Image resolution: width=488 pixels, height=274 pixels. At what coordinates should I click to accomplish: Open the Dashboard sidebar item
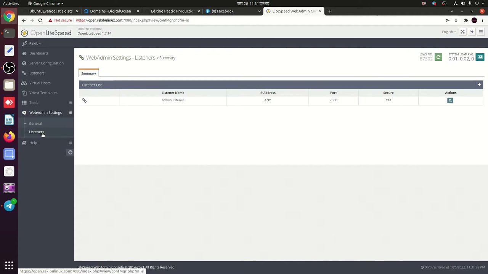tap(39, 53)
